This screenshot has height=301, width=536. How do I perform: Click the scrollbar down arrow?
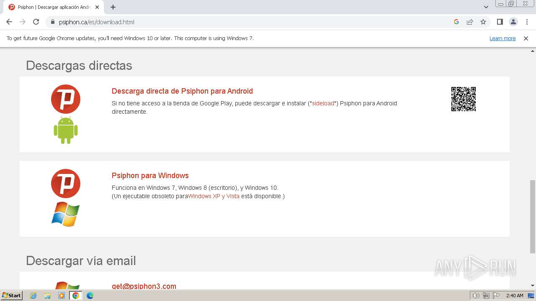tap(533, 286)
